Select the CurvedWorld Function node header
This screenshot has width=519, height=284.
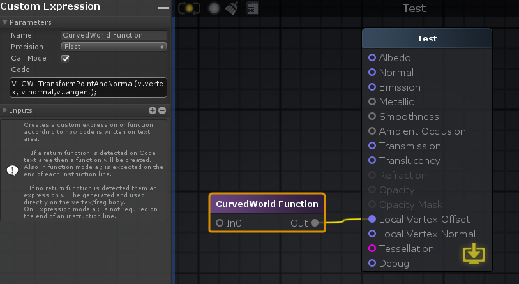coord(267,204)
